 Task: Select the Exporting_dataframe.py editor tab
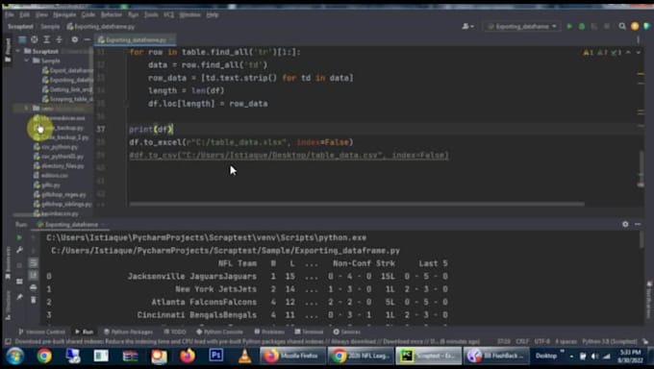pos(135,40)
